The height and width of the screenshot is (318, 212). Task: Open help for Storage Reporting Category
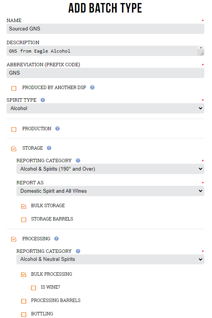78,161
